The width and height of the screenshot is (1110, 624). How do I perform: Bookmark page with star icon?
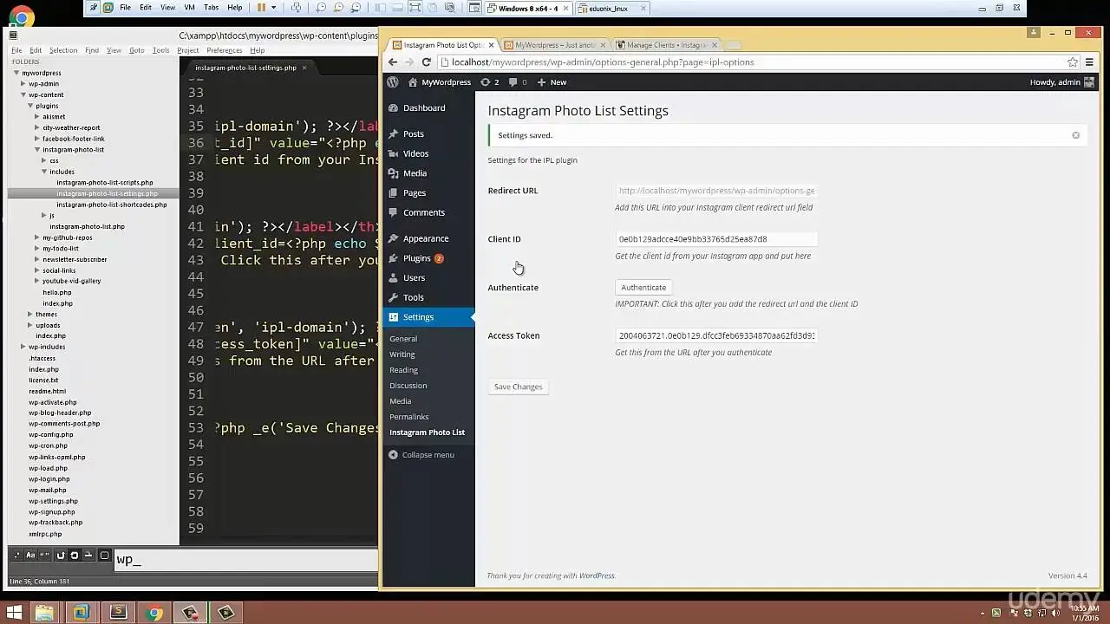coord(1073,62)
